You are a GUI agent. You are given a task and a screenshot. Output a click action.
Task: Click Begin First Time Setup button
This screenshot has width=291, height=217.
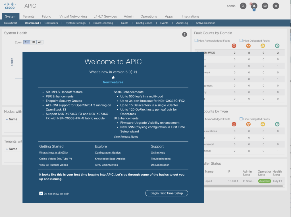point(167,193)
